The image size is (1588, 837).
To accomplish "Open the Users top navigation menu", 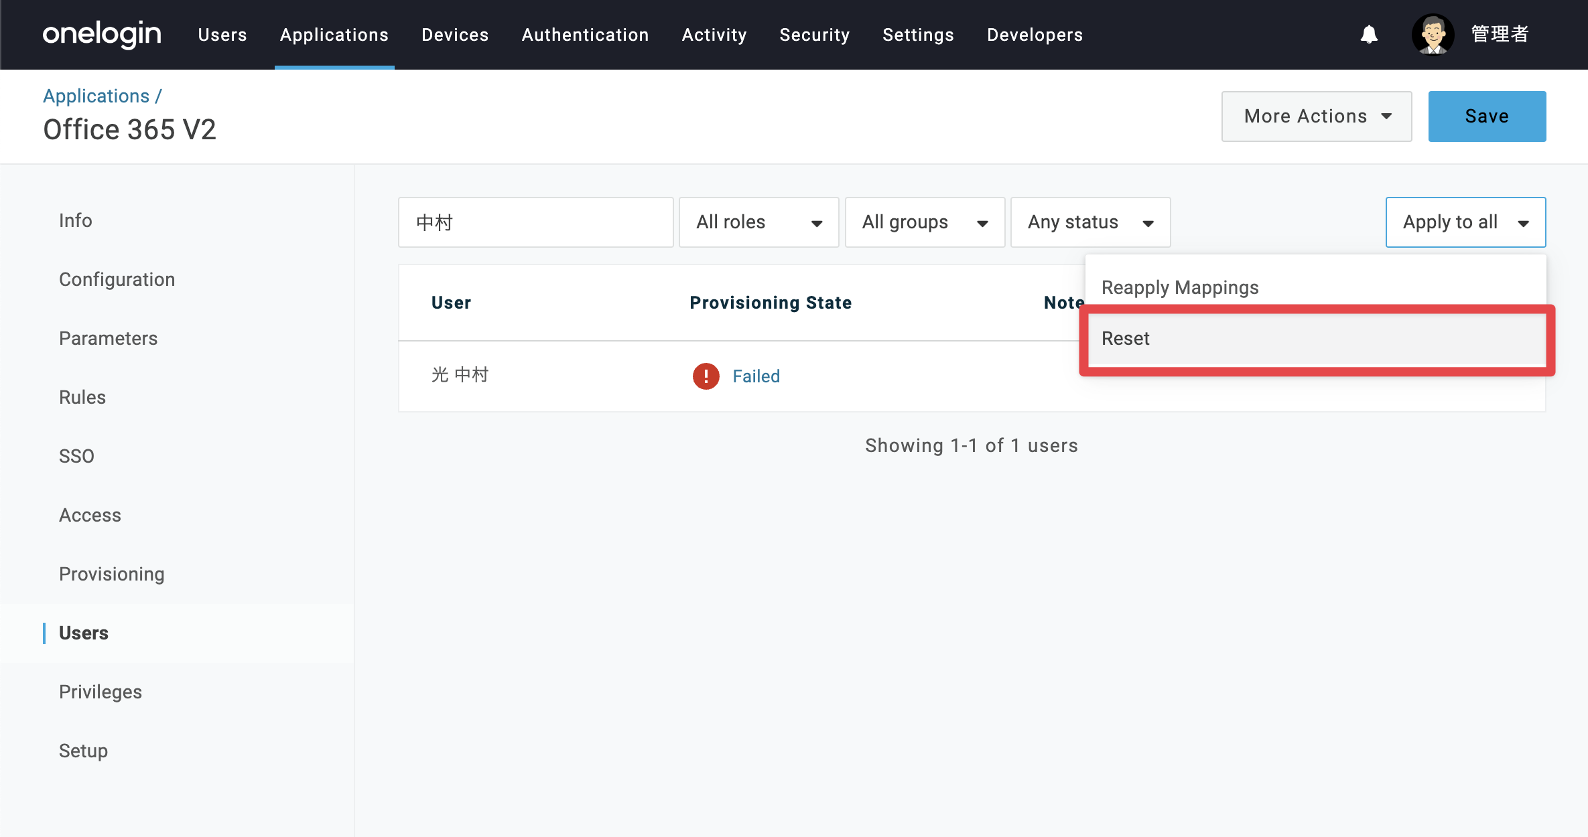I will (222, 35).
